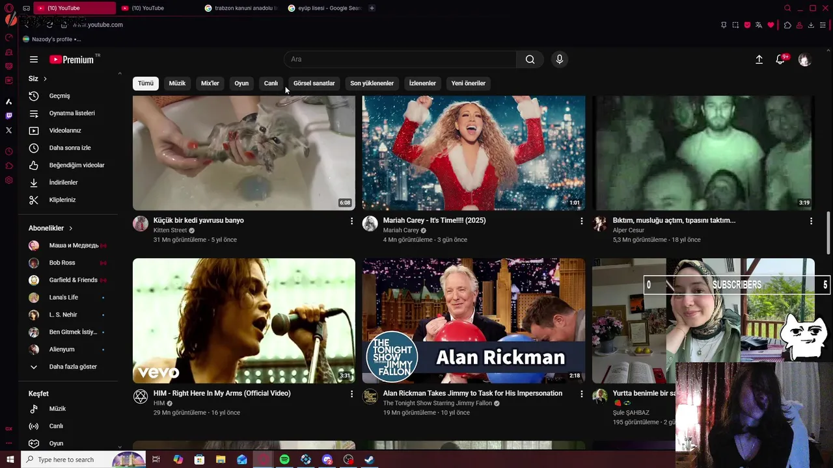Open the upload video icon
The width and height of the screenshot is (833, 468).
pos(759,59)
